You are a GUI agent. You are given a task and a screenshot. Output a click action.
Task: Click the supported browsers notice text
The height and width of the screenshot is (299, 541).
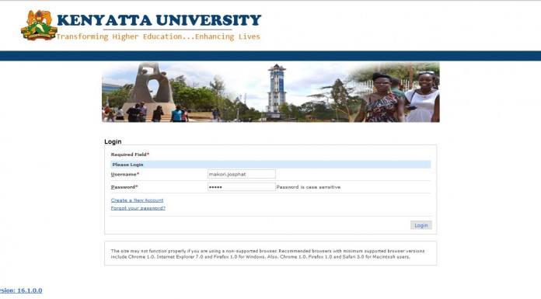pos(267,254)
